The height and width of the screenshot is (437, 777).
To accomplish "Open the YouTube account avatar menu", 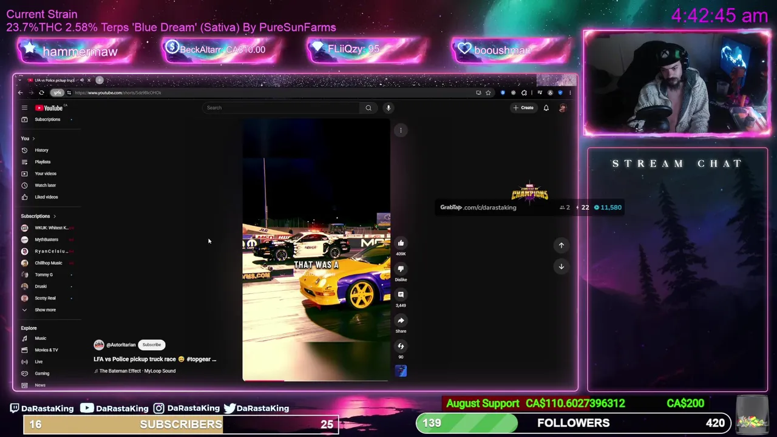I will [563, 108].
